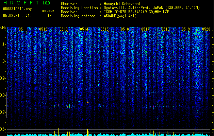Click the 0.7 frequency axis label
The width and height of the screenshot is (214, 136).
tap(3, 112)
